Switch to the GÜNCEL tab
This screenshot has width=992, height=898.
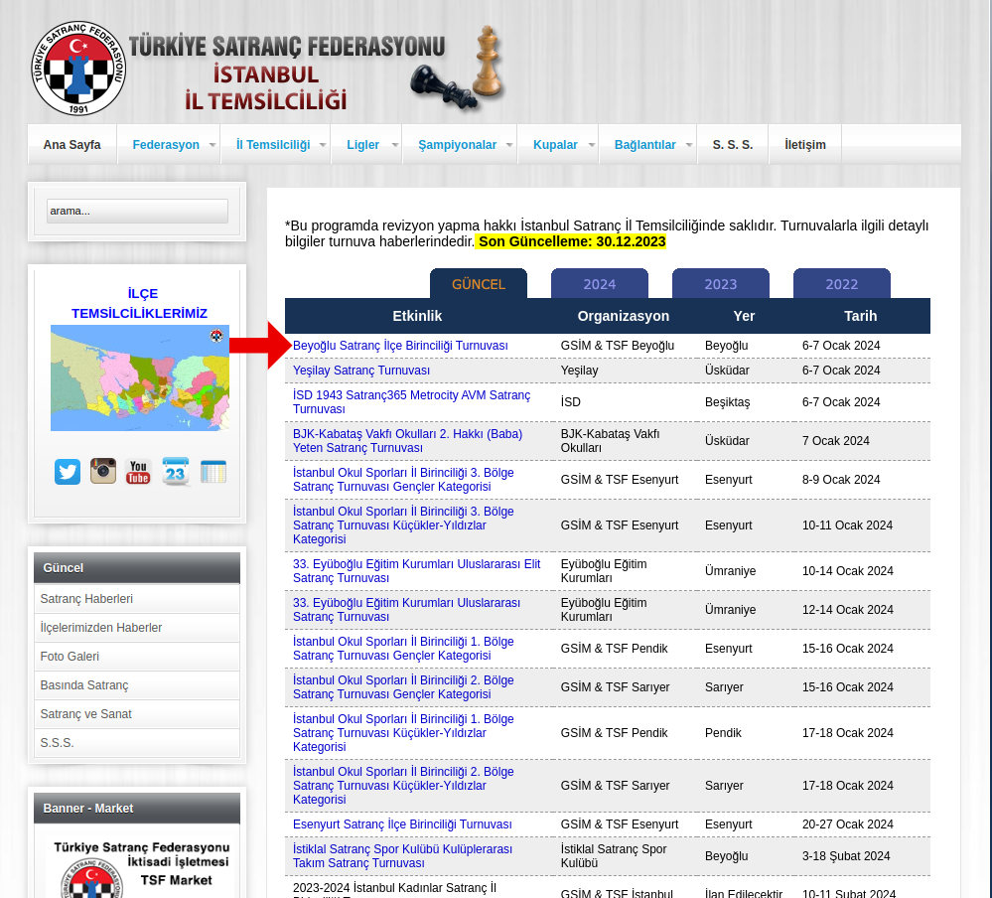click(479, 284)
